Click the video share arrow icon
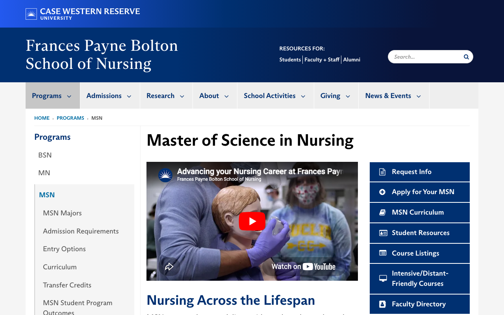 pos(169,267)
